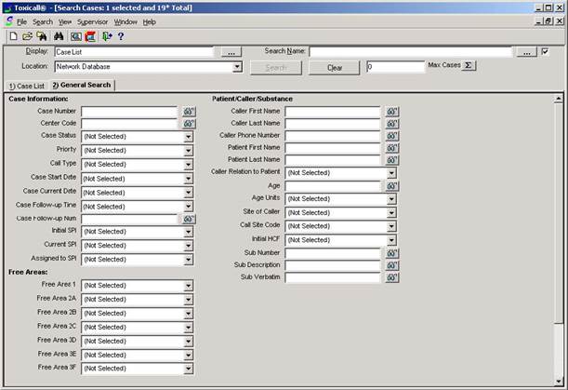Click lookup icon beside Patient First Name
The image size is (568, 390).
click(x=391, y=148)
